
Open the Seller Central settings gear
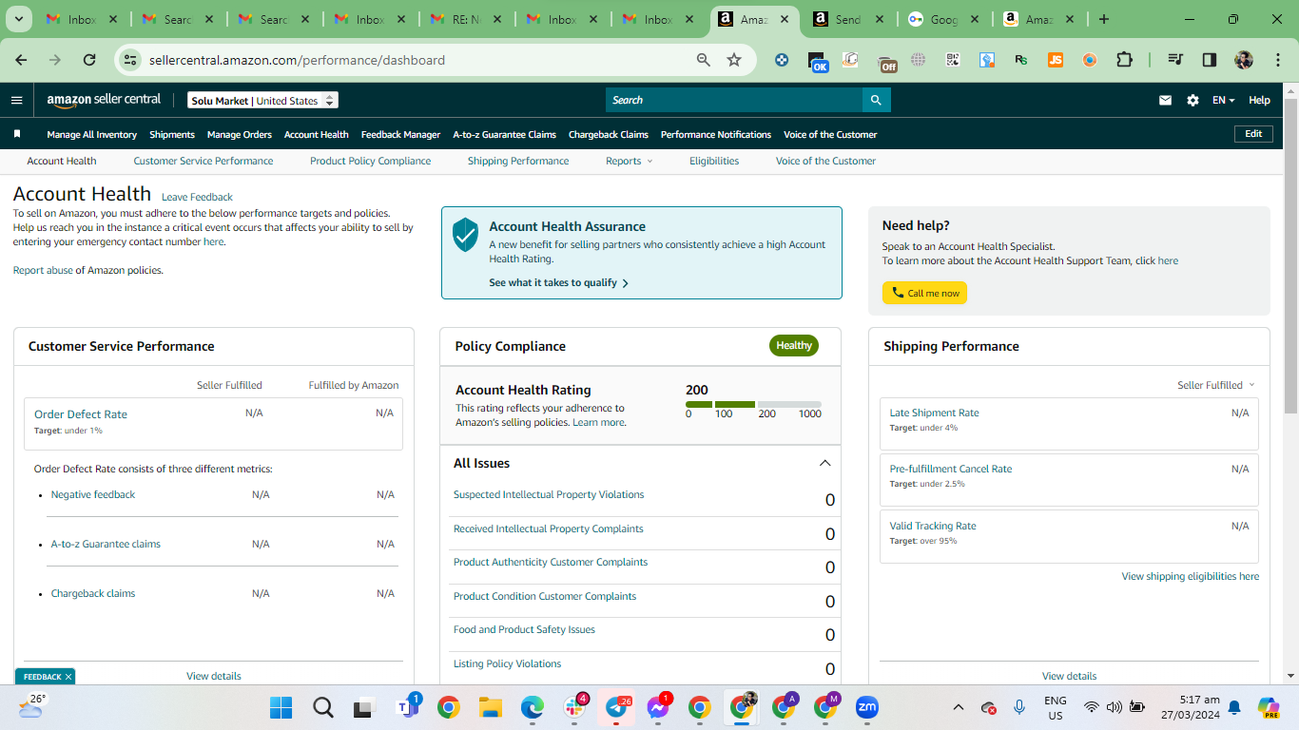[x=1192, y=100]
